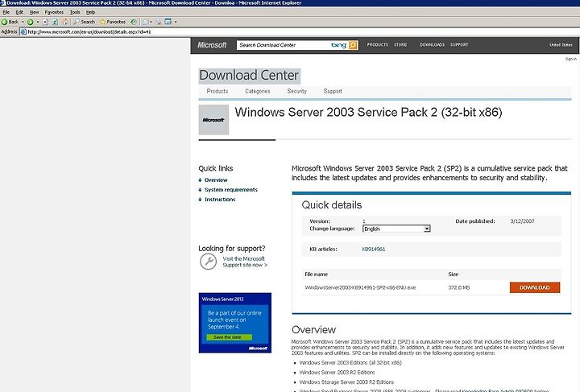
Task: Click the Sign in link
Action: pyautogui.click(x=571, y=59)
